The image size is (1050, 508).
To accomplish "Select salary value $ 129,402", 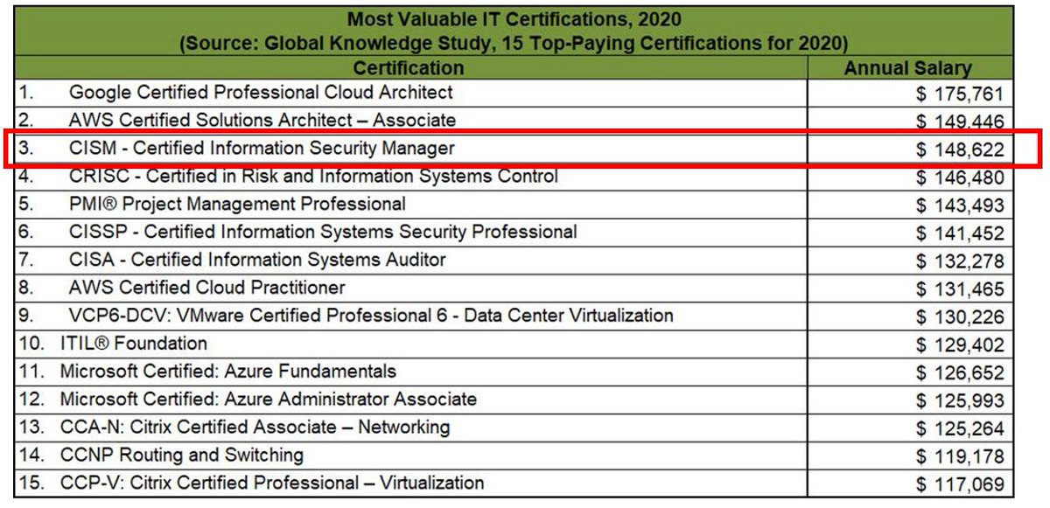I will click(960, 345).
